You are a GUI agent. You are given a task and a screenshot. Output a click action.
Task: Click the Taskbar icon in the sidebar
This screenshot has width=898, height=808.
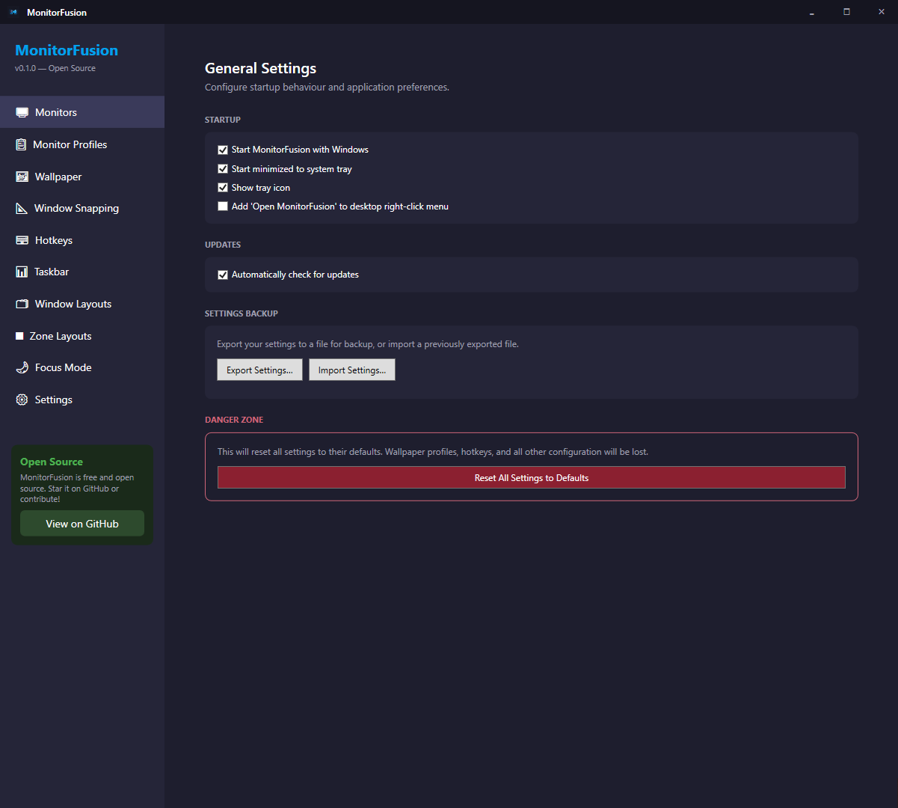22,271
